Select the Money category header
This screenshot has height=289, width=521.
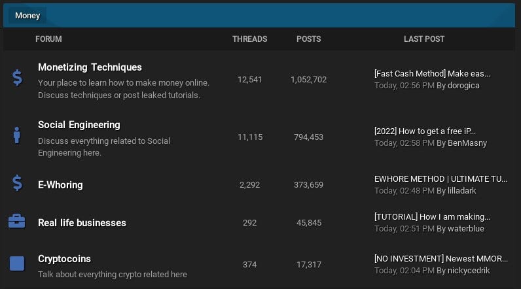pyautogui.click(x=27, y=16)
